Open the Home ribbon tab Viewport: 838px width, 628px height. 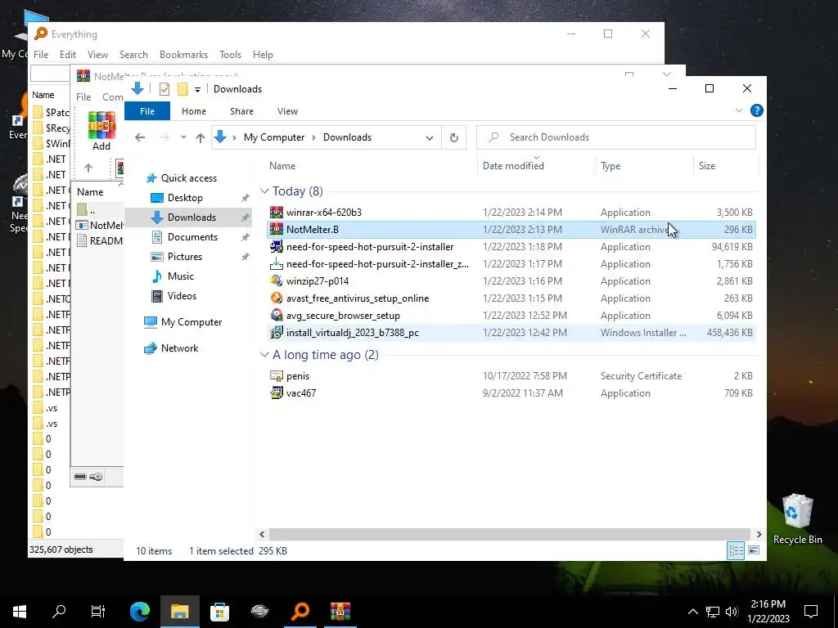[x=193, y=111]
